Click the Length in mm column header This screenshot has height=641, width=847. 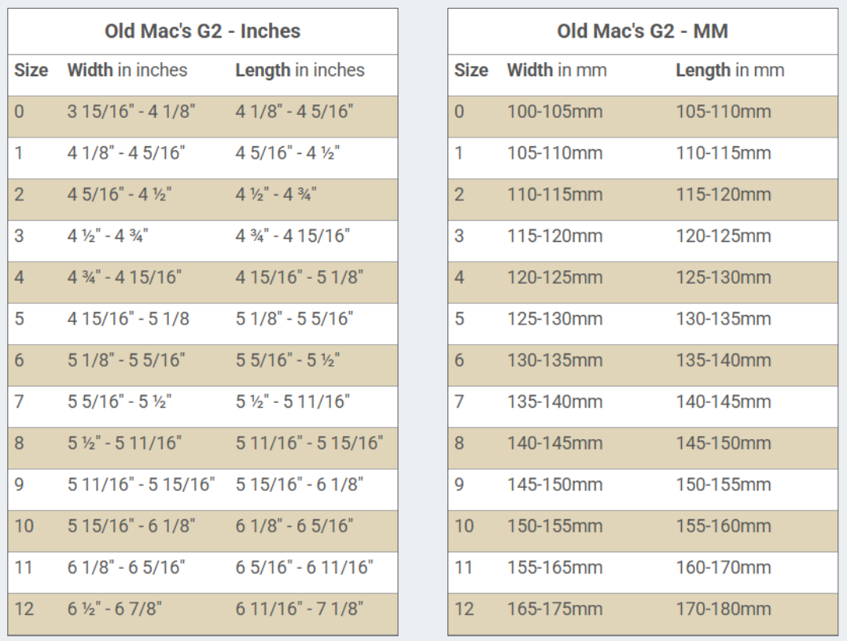tap(730, 70)
